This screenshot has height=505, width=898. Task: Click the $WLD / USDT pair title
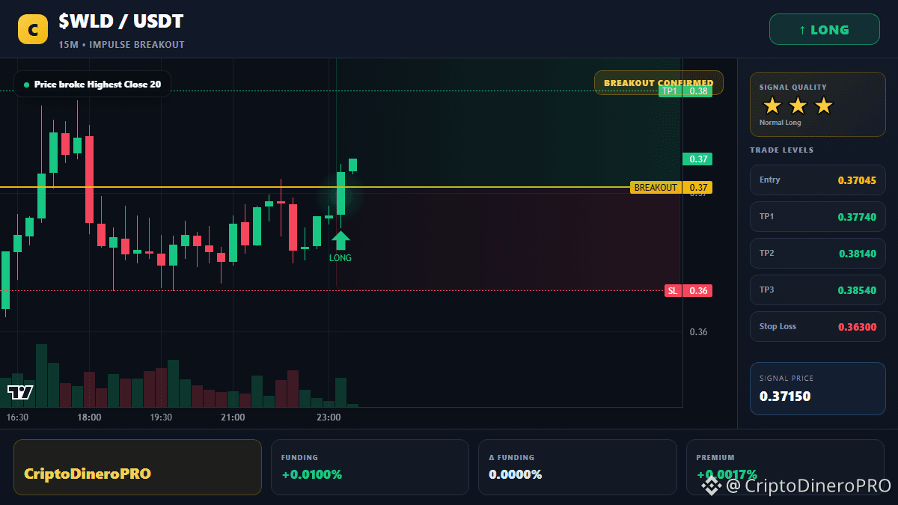coord(121,22)
